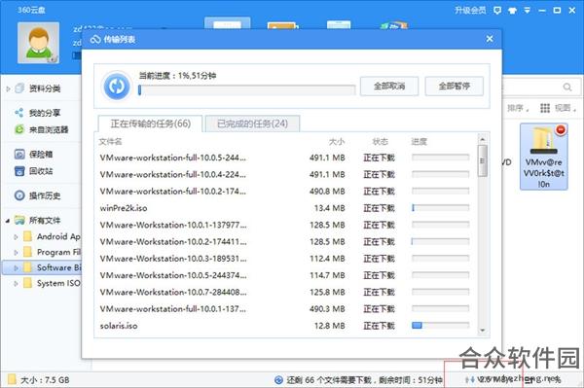The height and width of the screenshot is (388, 584).
Task: Click transfer list scrollbar thumb
Action: pos(483,160)
